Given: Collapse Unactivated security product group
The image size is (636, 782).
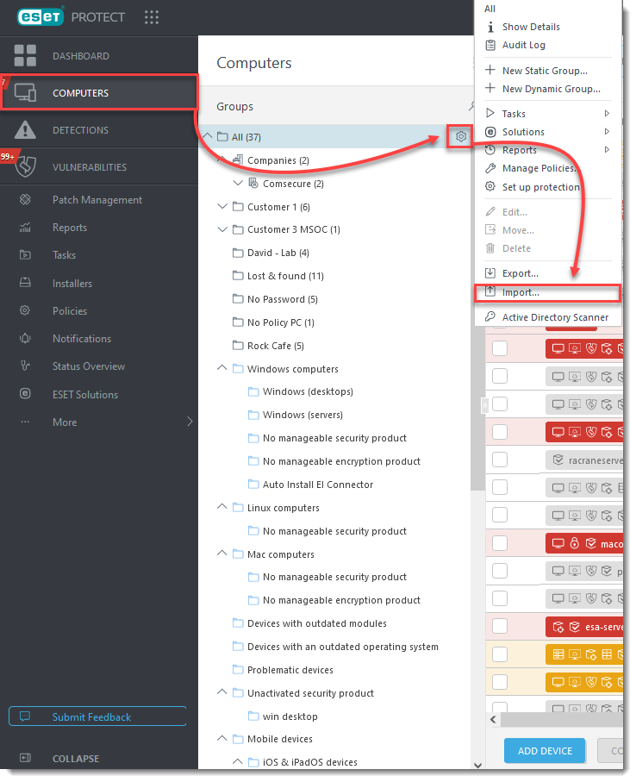Looking at the screenshot, I should point(222,692).
